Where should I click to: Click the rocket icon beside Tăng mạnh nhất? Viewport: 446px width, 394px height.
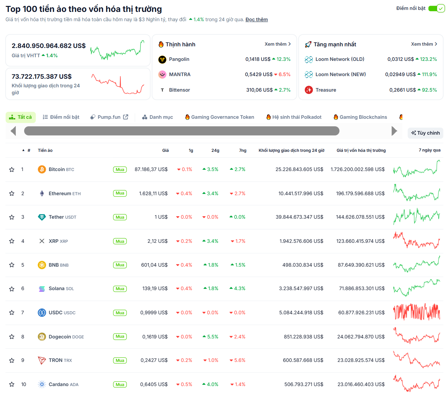[308, 44]
